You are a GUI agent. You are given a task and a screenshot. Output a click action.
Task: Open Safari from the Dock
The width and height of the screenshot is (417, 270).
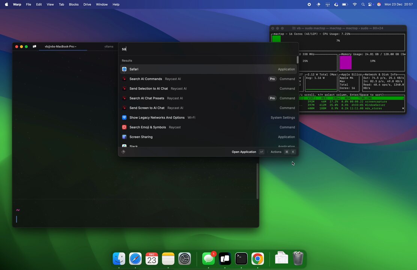(x=135, y=258)
